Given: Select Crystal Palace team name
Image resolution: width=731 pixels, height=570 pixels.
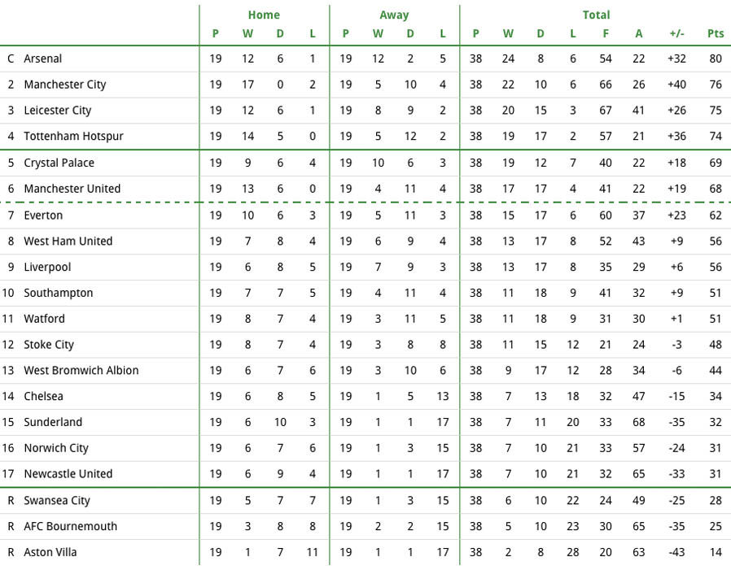Looking at the screenshot, I should point(59,163).
